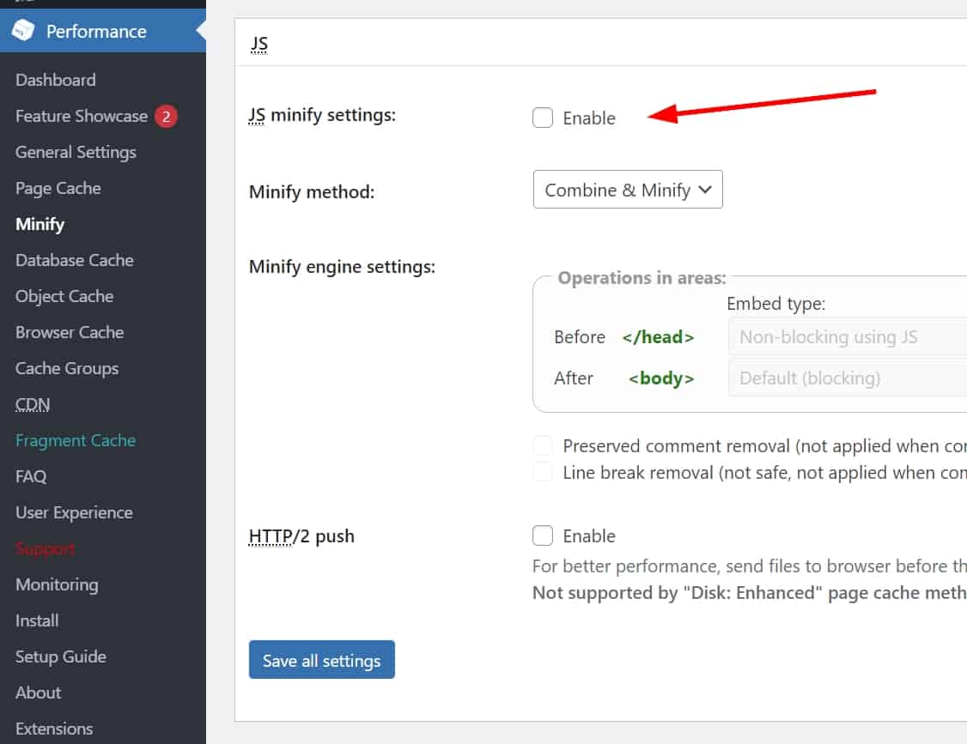Image resolution: width=967 pixels, height=744 pixels.
Task: Expand the Before </head> embed type dropdown
Action: 846,337
